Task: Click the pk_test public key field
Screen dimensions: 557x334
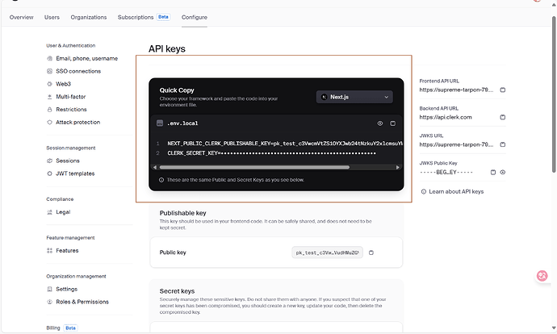Action: [x=327, y=253]
